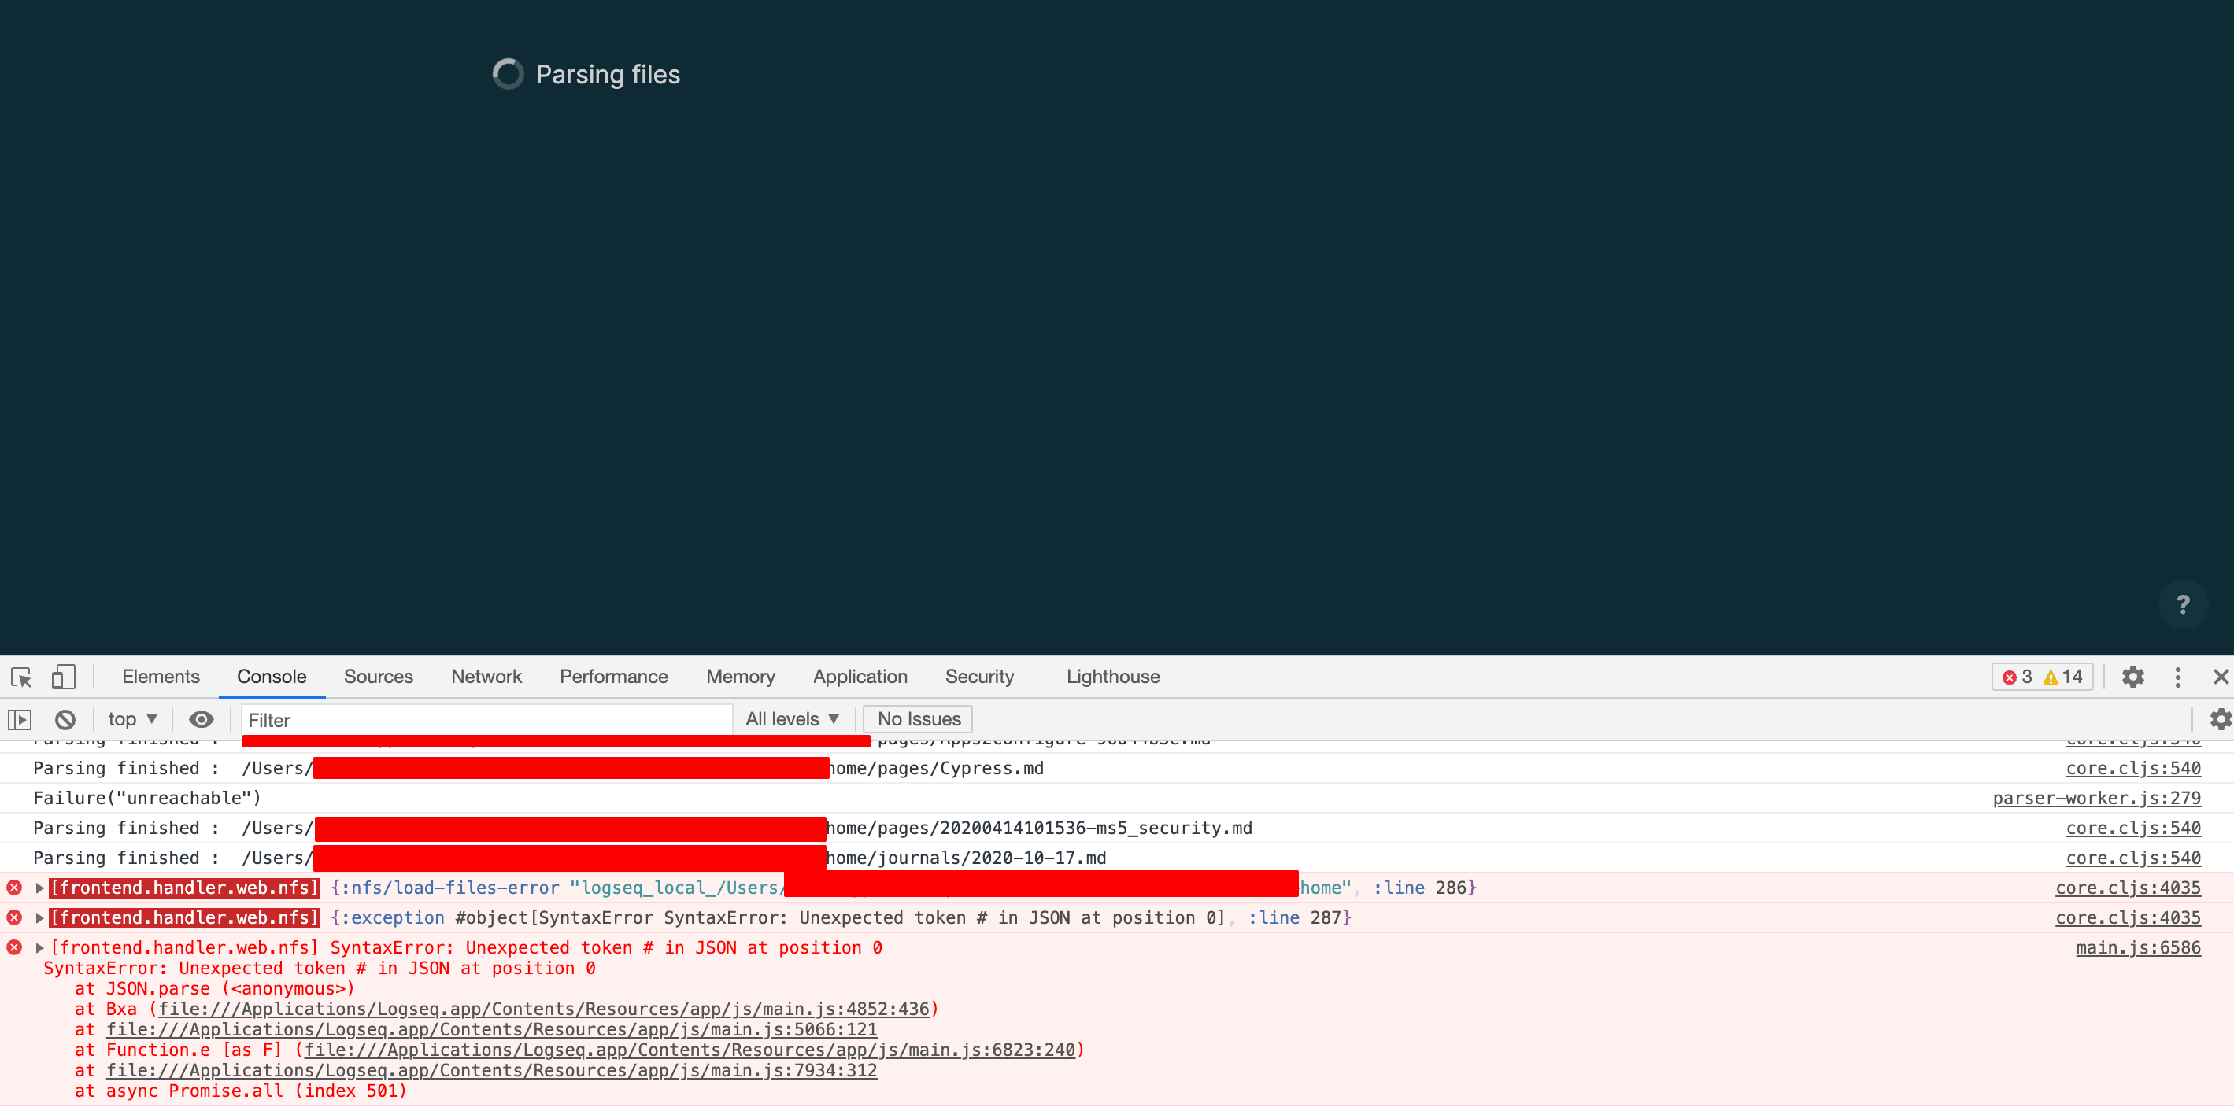Click the Parsing files loading text
Screen dimensions: 2234x1111
(608, 75)
